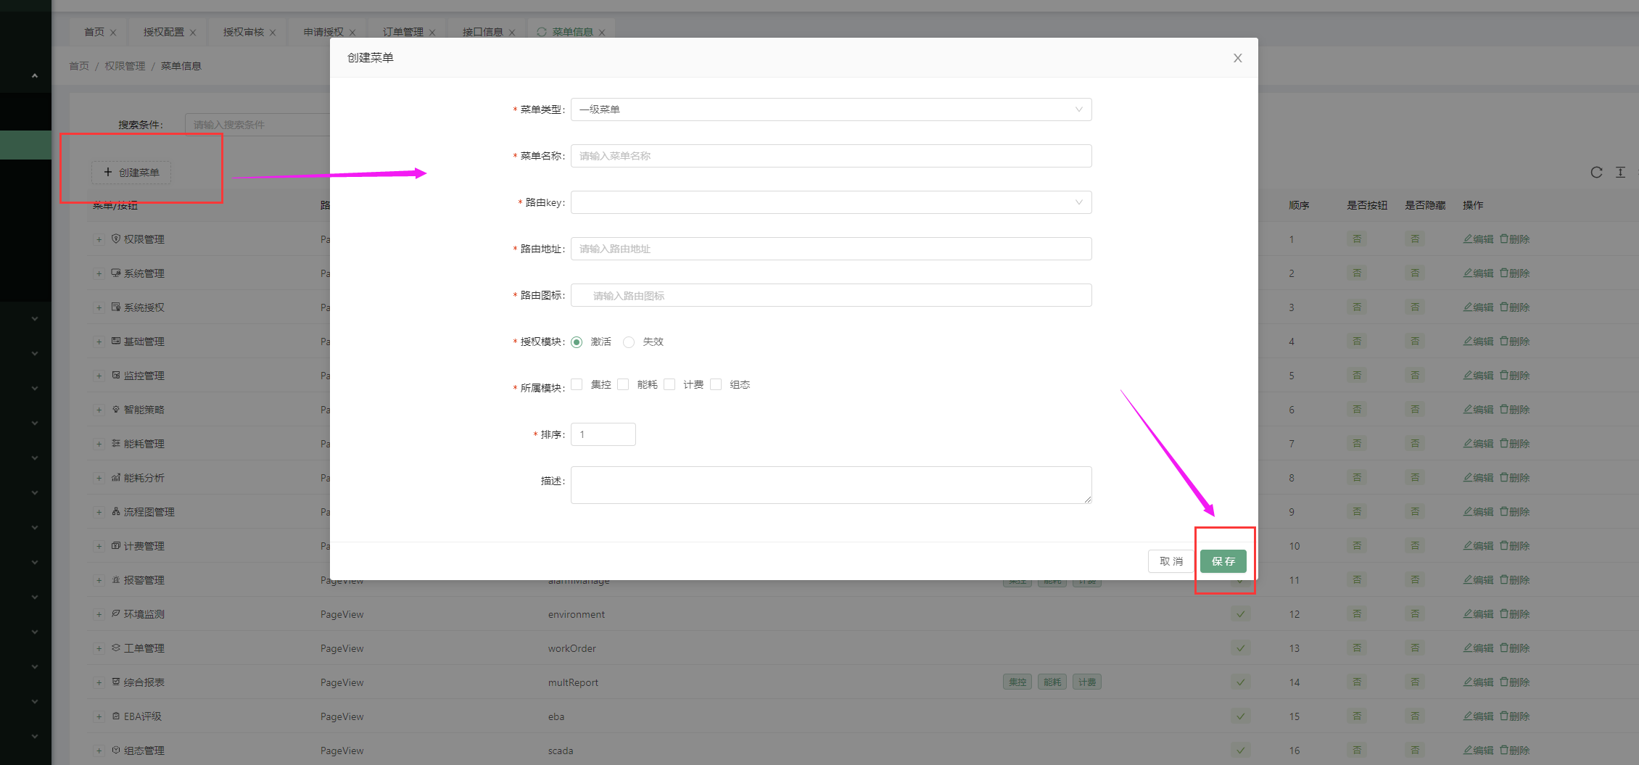Click the 系统管理 row icon
This screenshot has width=1639, height=765.
116,273
